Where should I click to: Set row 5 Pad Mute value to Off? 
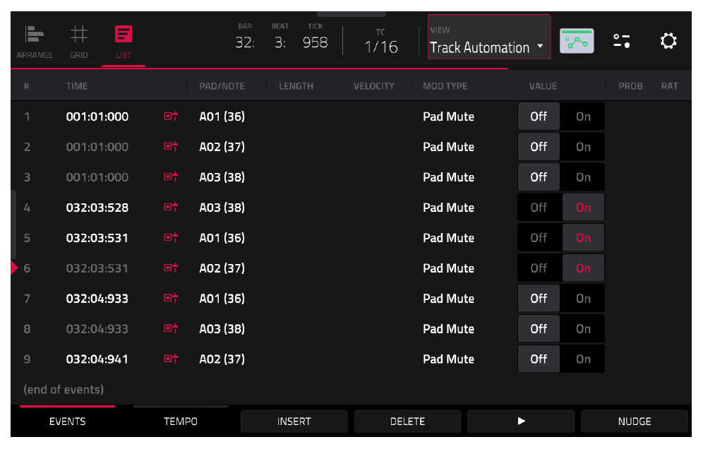pos(539,238)
